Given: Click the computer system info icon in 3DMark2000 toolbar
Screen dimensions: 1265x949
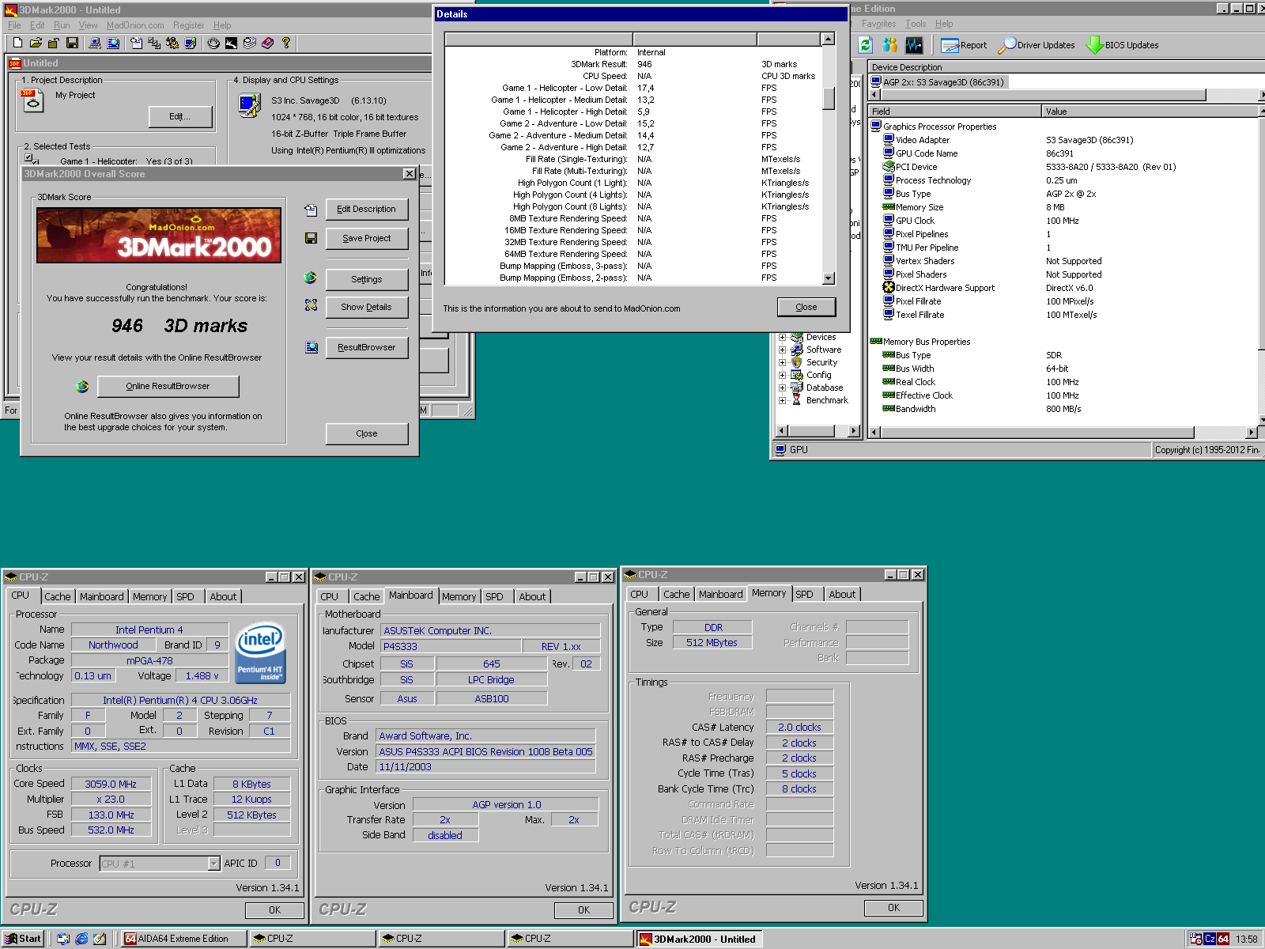Looking at the screenshot, I should pos(95,43).
